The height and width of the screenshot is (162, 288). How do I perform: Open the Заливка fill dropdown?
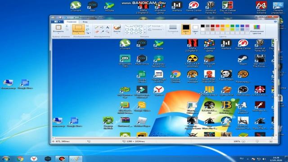(x=155, y=29)
